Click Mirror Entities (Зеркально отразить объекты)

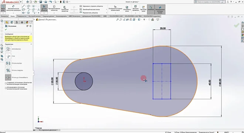coord(91,6)
